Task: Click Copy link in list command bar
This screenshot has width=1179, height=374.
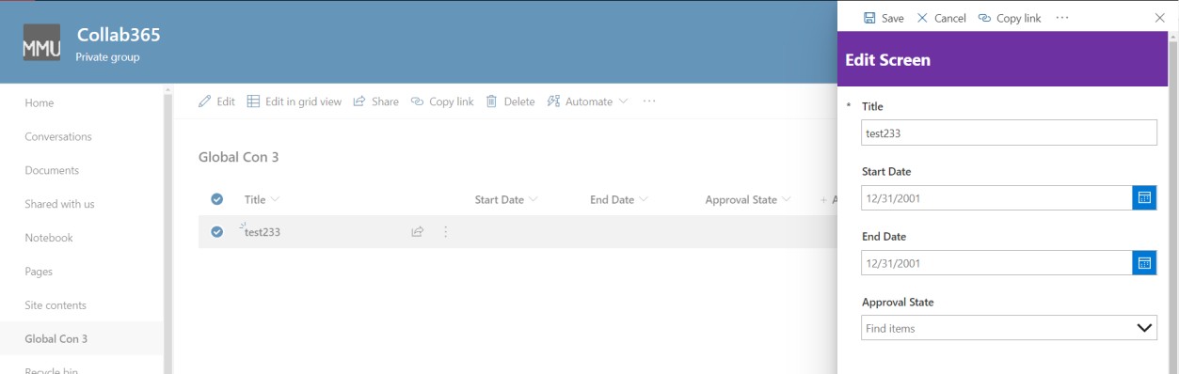Action: 442,101
